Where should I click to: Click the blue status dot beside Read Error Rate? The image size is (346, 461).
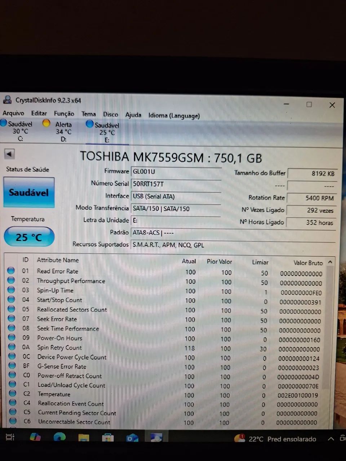coord(11,270)
